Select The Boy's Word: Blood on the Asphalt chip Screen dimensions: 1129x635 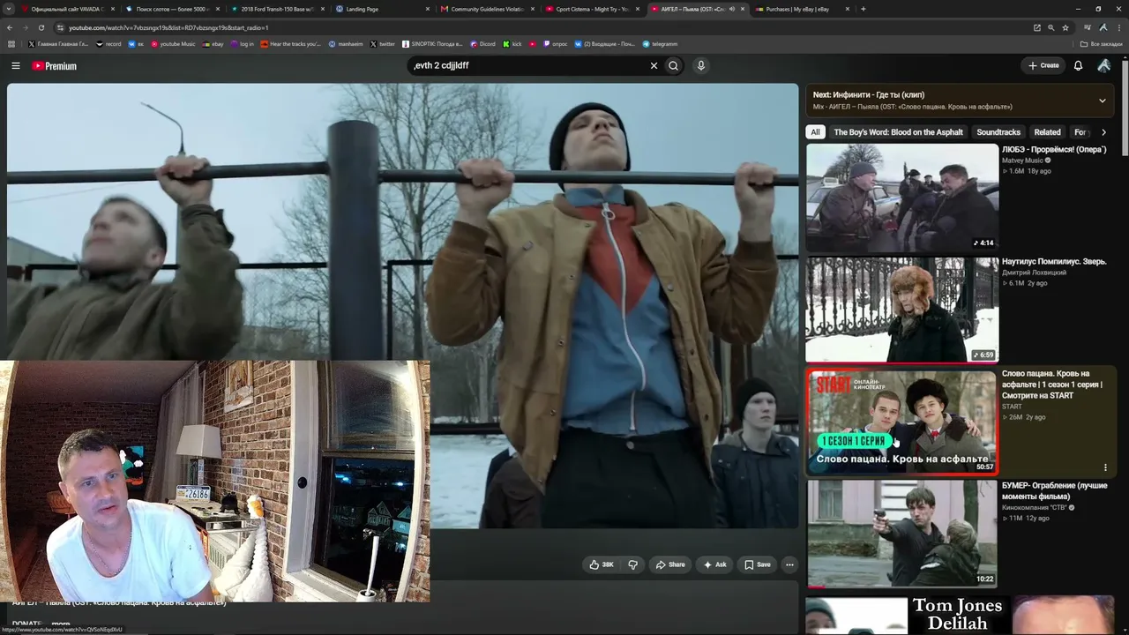pyautogui.click(x=898, y=132)
